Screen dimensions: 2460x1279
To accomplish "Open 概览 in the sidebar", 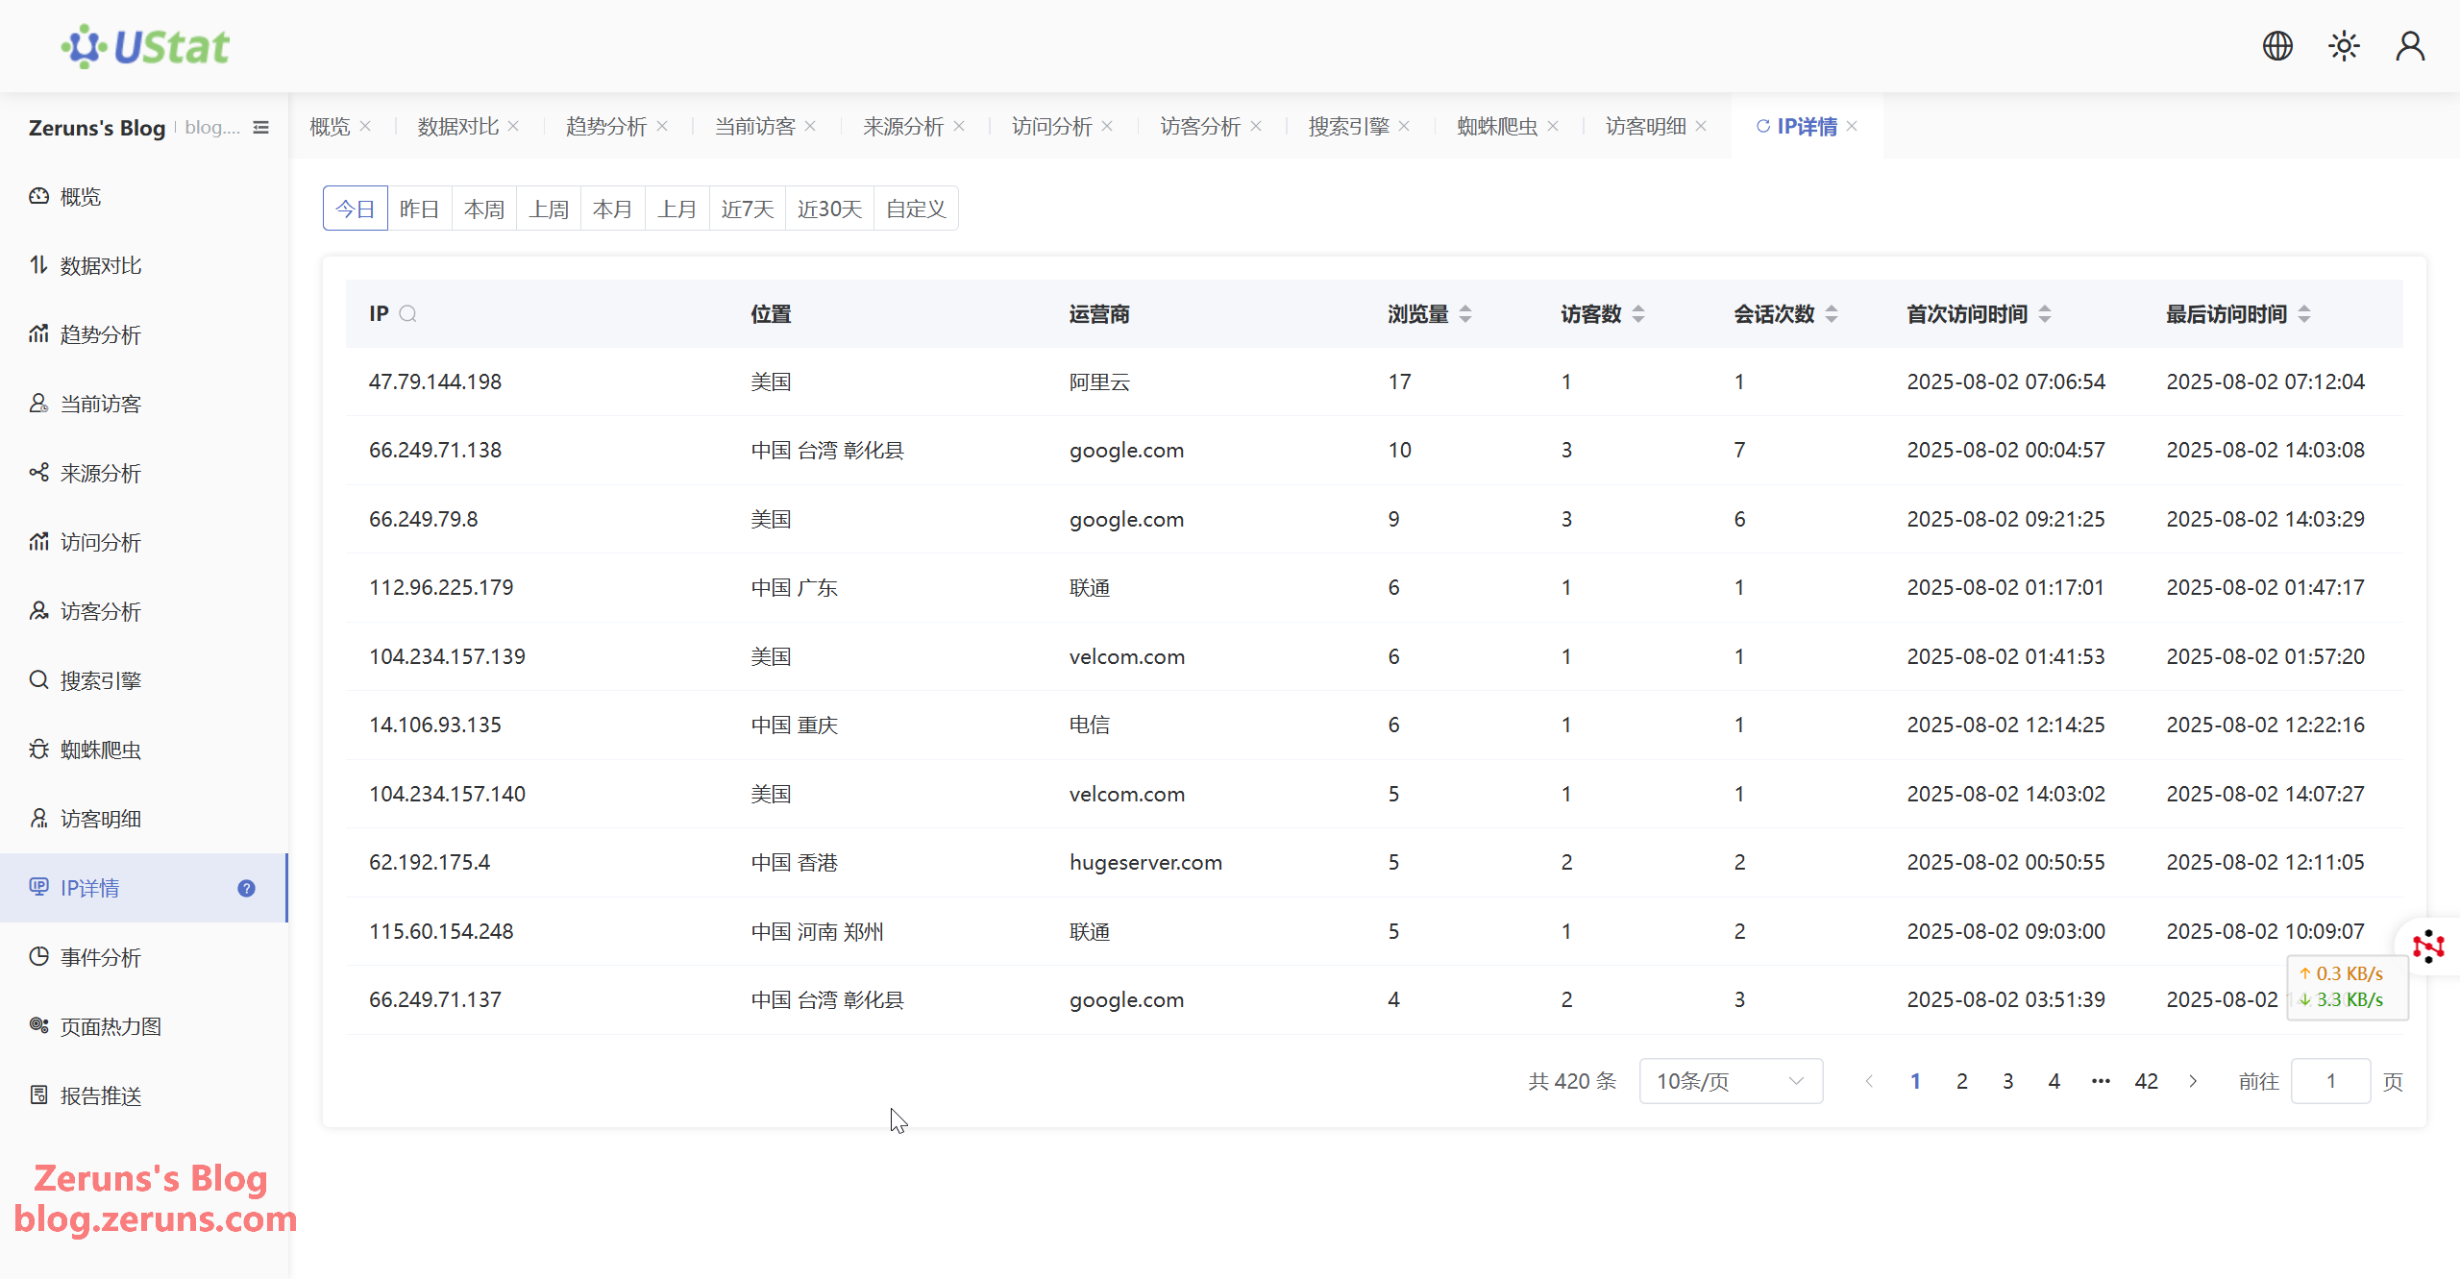I will tap(144, 197).
